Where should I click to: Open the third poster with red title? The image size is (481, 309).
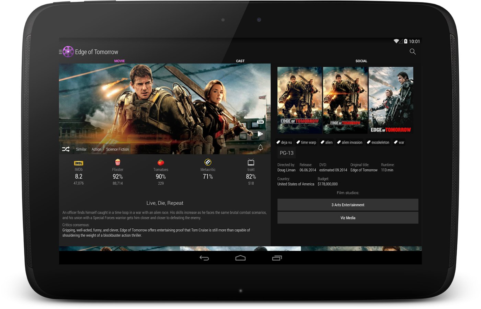tap(391, 100)
